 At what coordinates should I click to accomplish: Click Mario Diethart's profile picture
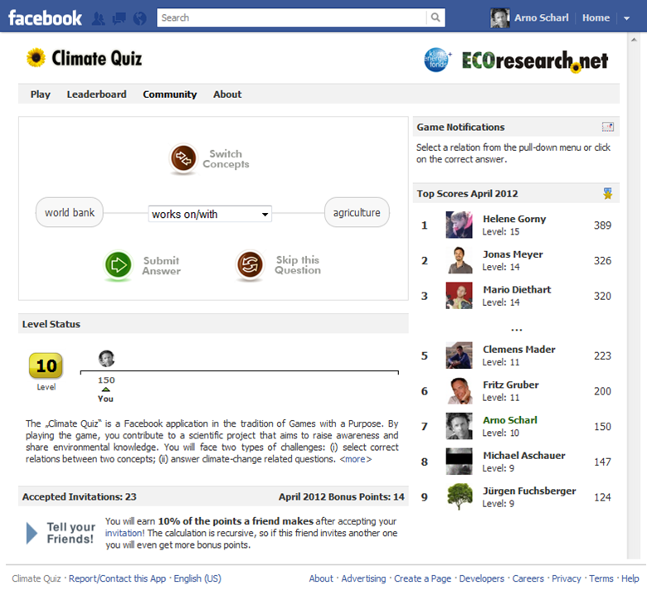(x=459, y=296)
